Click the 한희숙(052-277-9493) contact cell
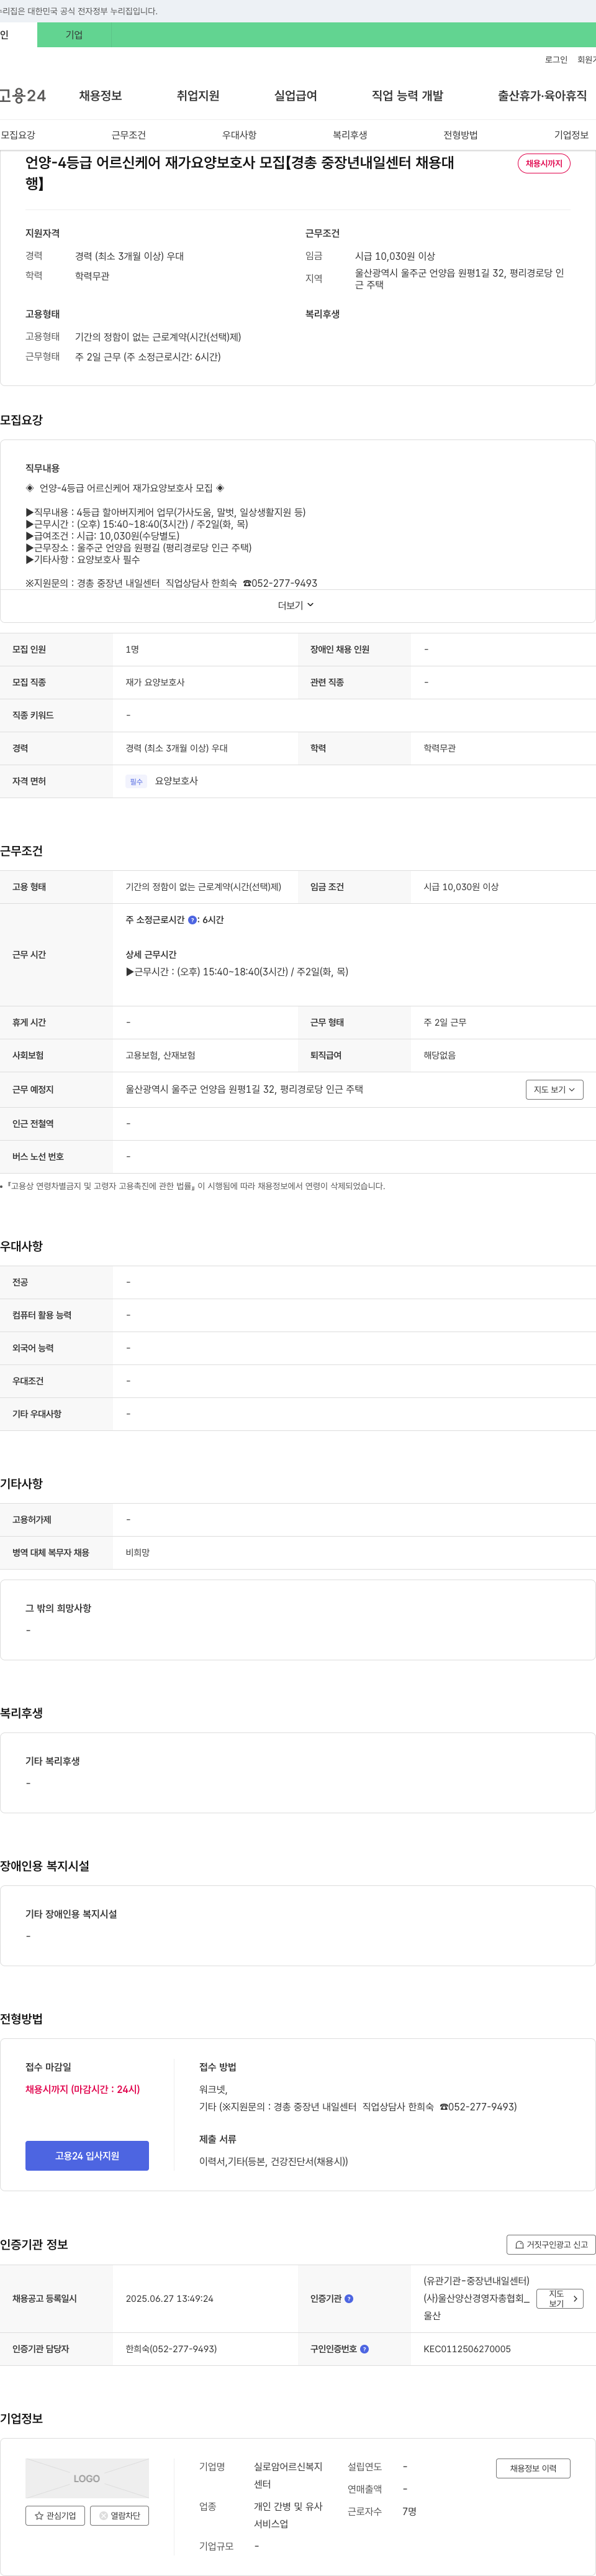The width and height of the screenshot is (596, 2576). click(x=171, y=2349)
